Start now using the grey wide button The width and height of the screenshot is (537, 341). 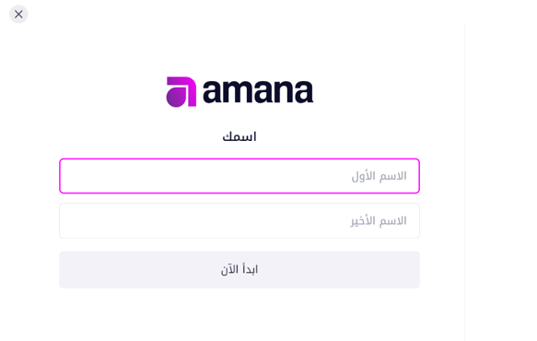coord(239,270)
